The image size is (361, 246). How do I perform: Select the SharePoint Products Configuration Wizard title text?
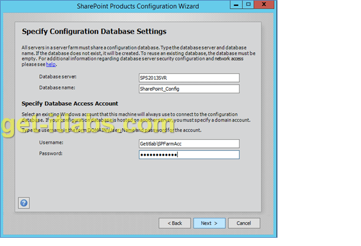click(x=138, y=6)
